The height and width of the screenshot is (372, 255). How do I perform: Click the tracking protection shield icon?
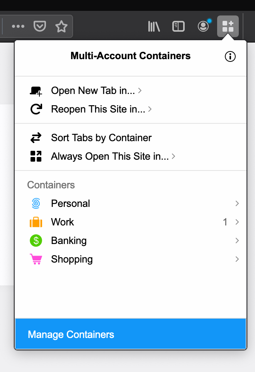point(40,26)
